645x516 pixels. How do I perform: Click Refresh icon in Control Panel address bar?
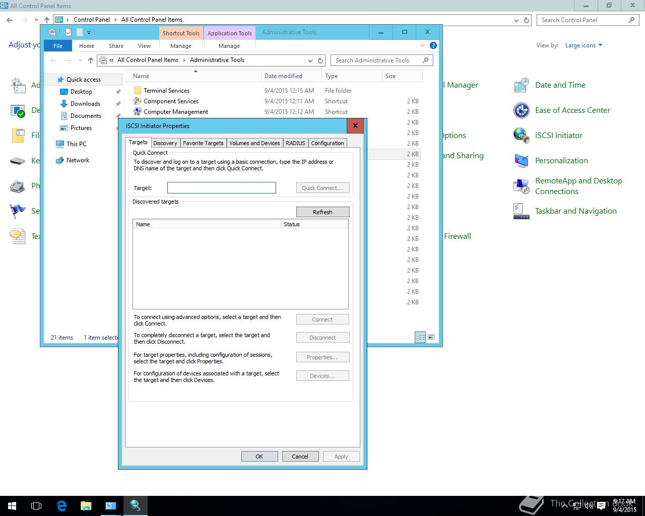coord(527,20)
